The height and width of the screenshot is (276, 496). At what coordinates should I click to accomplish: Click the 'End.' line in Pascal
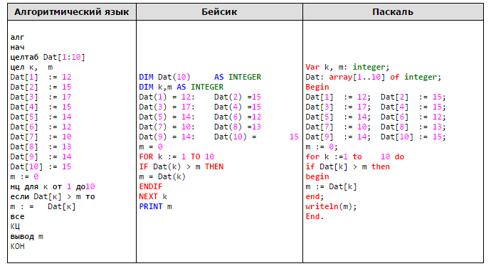coord(315,216)
